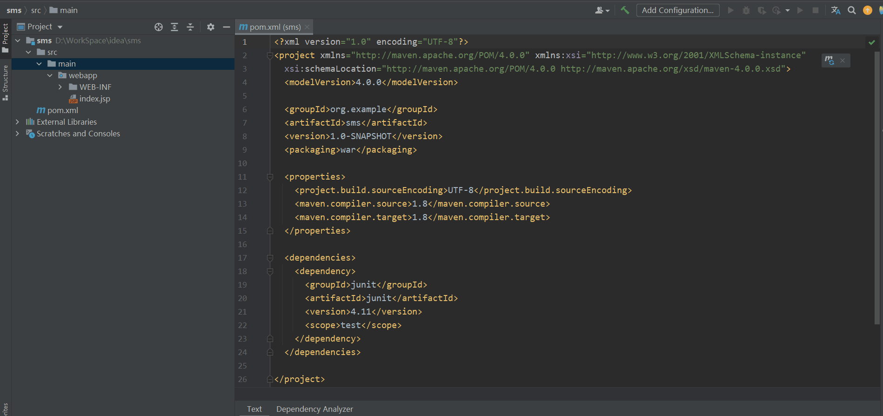Open index.jsp in project tree
Screen dimensions: 883x416
pos(94,99)
